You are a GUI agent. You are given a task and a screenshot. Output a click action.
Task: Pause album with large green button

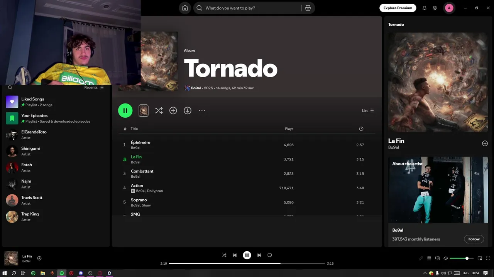pos(125,110)
